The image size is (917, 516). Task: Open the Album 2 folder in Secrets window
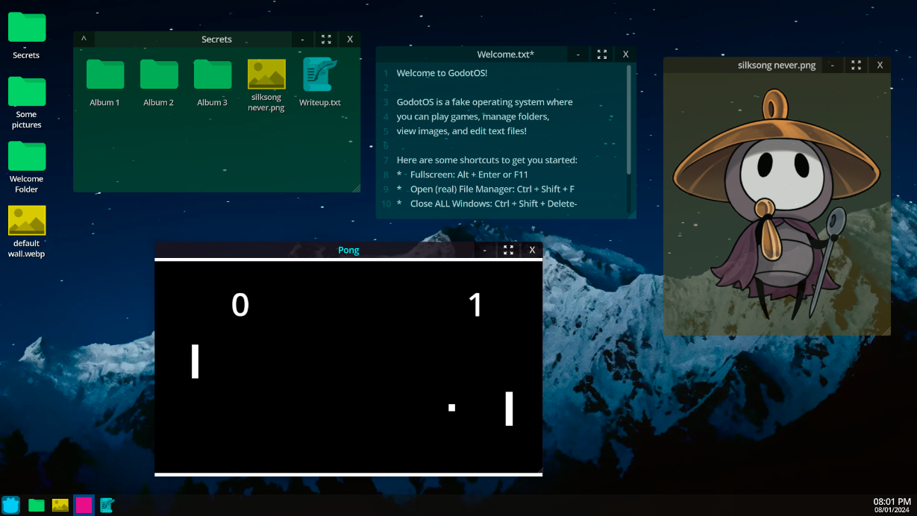click(158, 83)
